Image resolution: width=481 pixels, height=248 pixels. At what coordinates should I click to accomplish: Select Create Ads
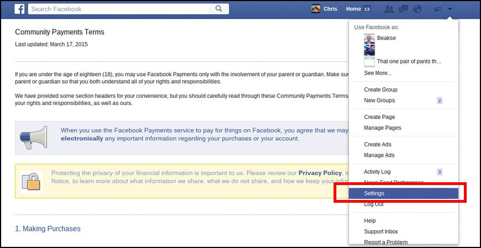(x=378, y=144)
